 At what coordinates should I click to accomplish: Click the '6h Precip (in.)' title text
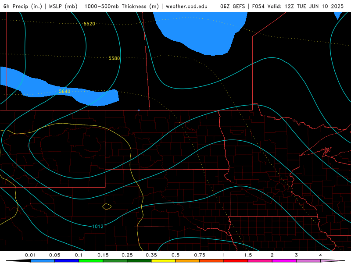point(23,6)
